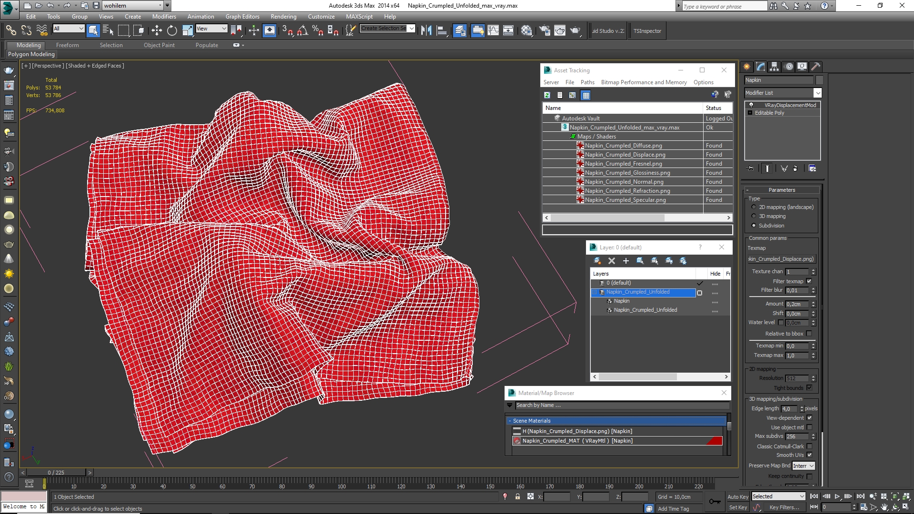Click the teapot Render Production icon
The image size is (914, 514).
576,30
